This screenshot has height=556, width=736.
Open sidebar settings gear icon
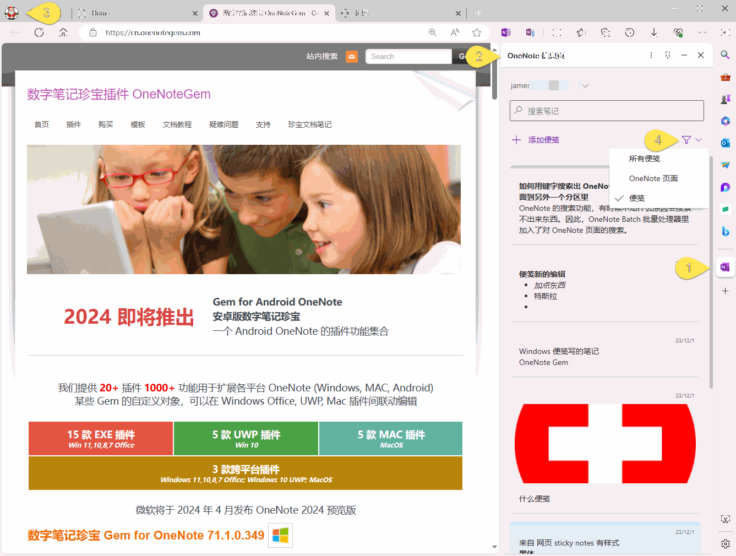click(x=725, y=544)
